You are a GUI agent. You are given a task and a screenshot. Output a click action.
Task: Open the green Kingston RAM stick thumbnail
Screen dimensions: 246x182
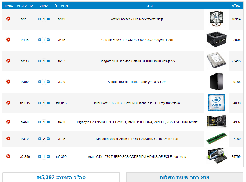point(217,138)
